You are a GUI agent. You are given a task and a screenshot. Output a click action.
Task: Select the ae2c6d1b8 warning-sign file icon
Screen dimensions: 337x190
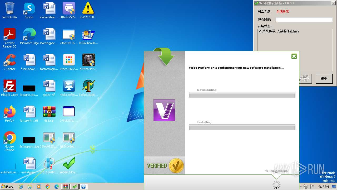point(88,11)
